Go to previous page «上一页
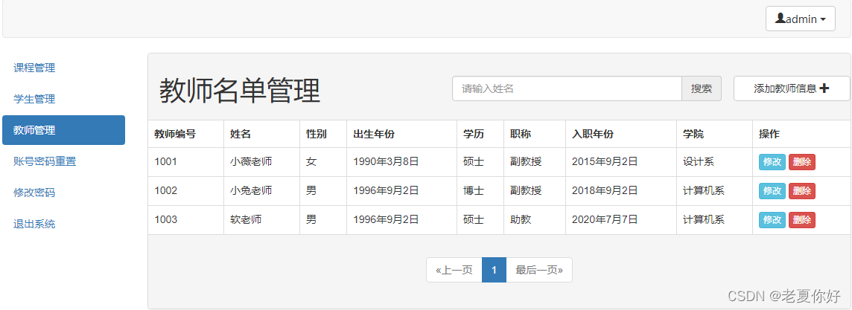 (454, 270)
